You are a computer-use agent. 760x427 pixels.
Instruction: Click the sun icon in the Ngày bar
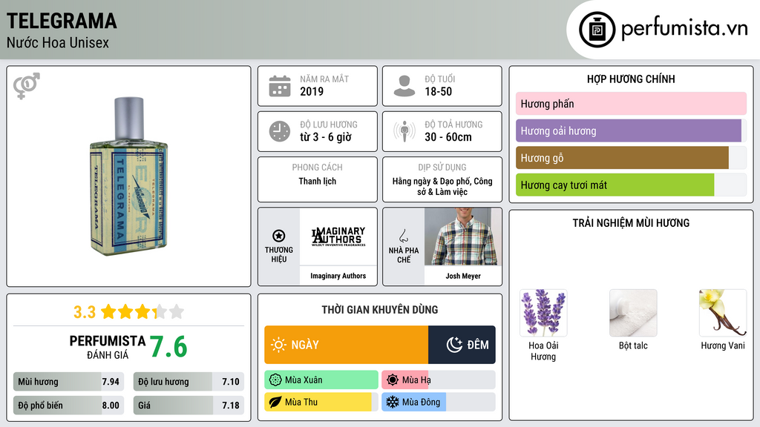tap(278, 345)
